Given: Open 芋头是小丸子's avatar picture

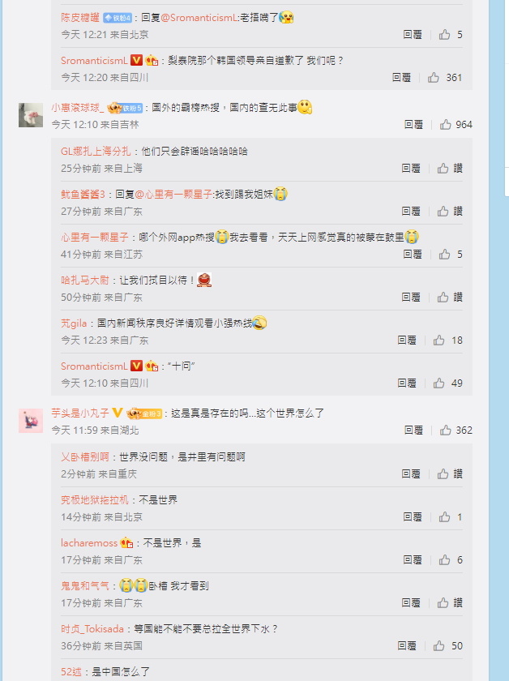Looking at the screenshot, I should (31, 421).
